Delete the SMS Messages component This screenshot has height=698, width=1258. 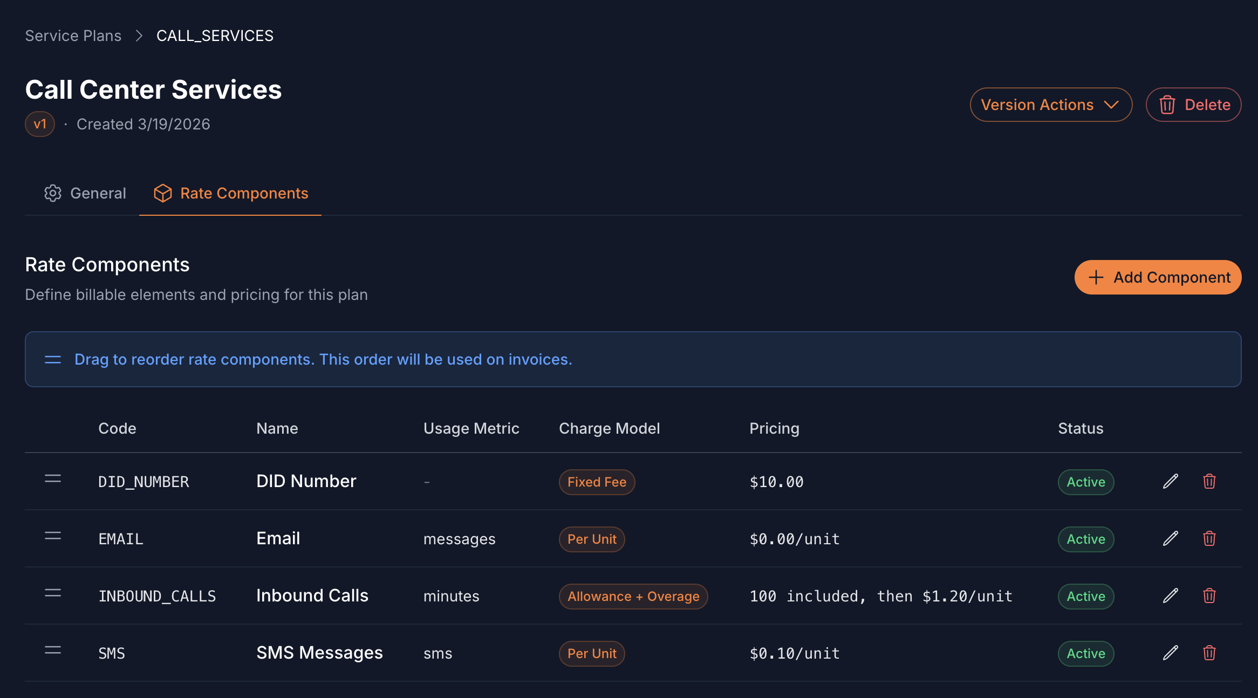pyautogui.click(x=1209, y=653)
